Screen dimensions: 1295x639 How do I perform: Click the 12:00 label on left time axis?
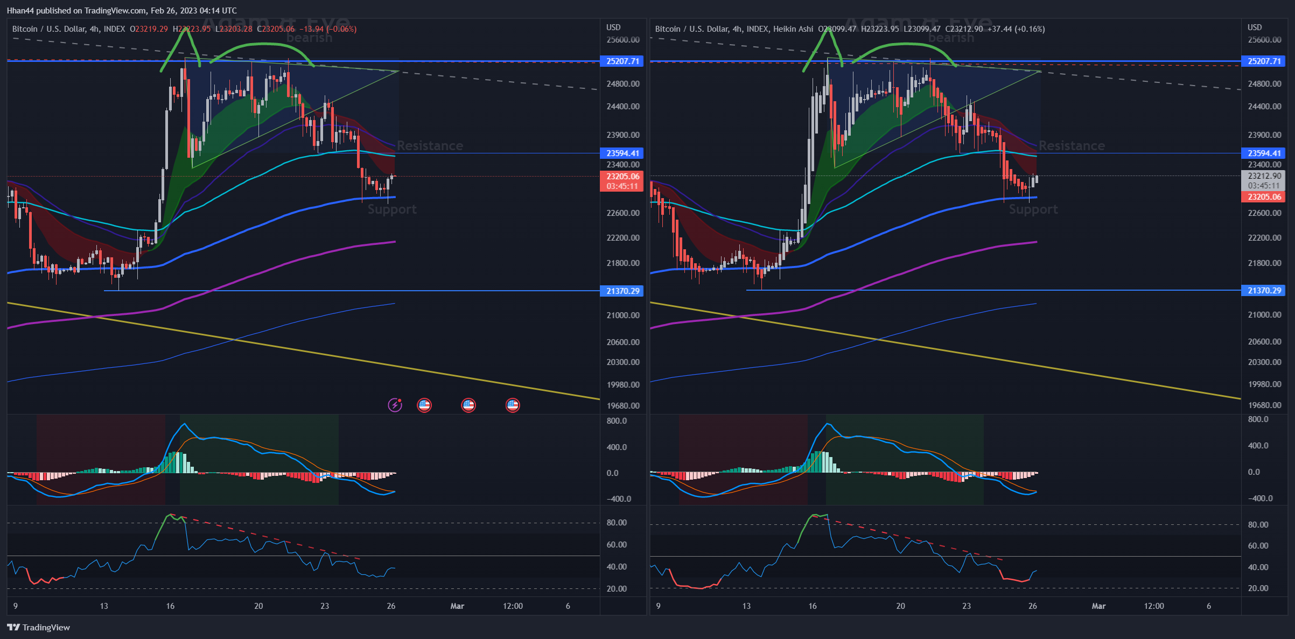click(513, 606)
